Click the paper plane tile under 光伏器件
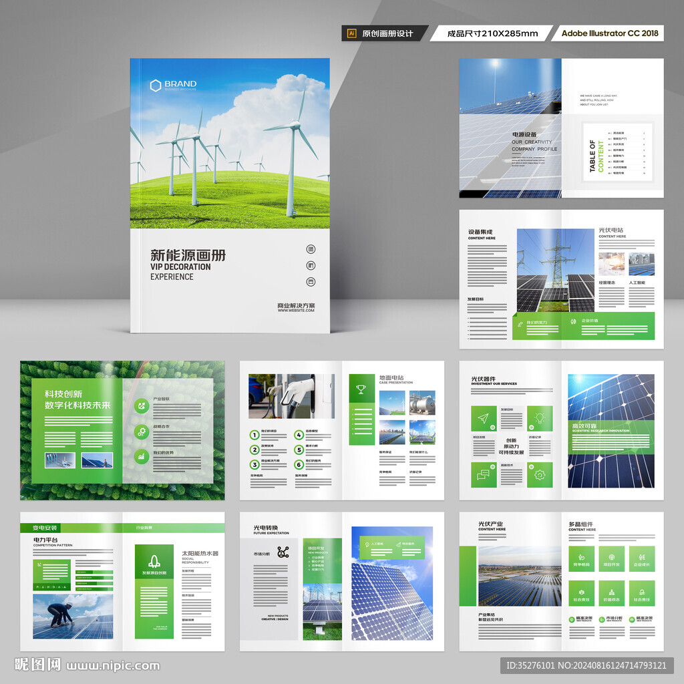Viewport: 684px width, 684px height. pos(484,418)
